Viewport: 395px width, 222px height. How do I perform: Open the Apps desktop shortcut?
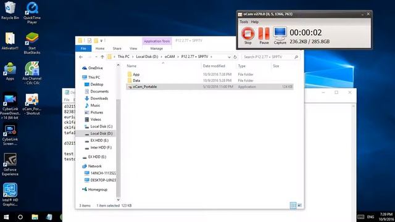pos(10,72)
